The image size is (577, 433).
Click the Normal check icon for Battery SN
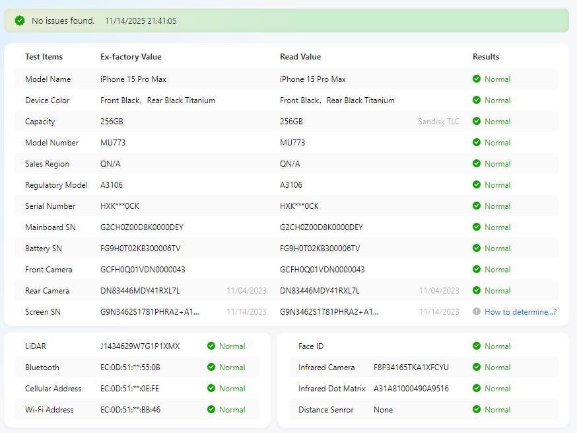click(x=477, y=249)
